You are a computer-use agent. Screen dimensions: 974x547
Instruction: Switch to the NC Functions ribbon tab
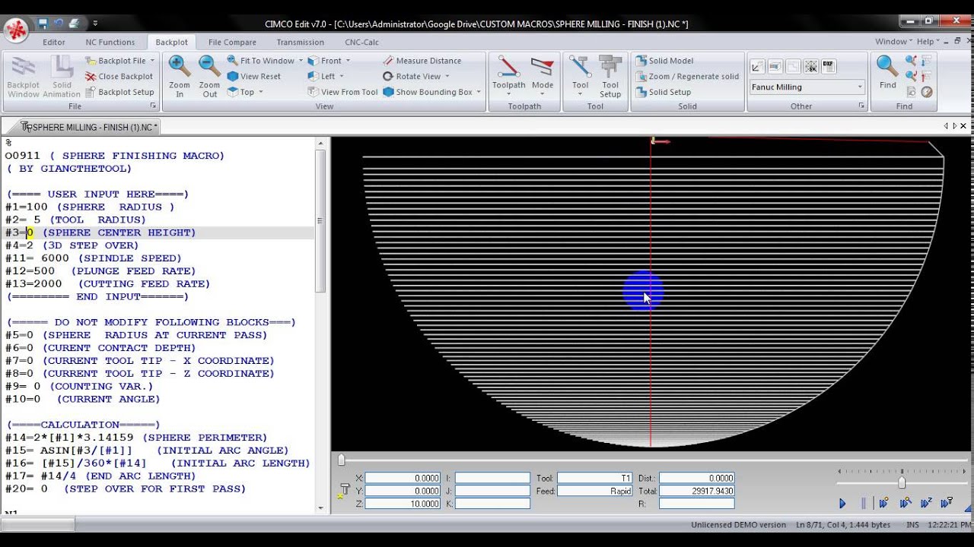coord(110,43)
